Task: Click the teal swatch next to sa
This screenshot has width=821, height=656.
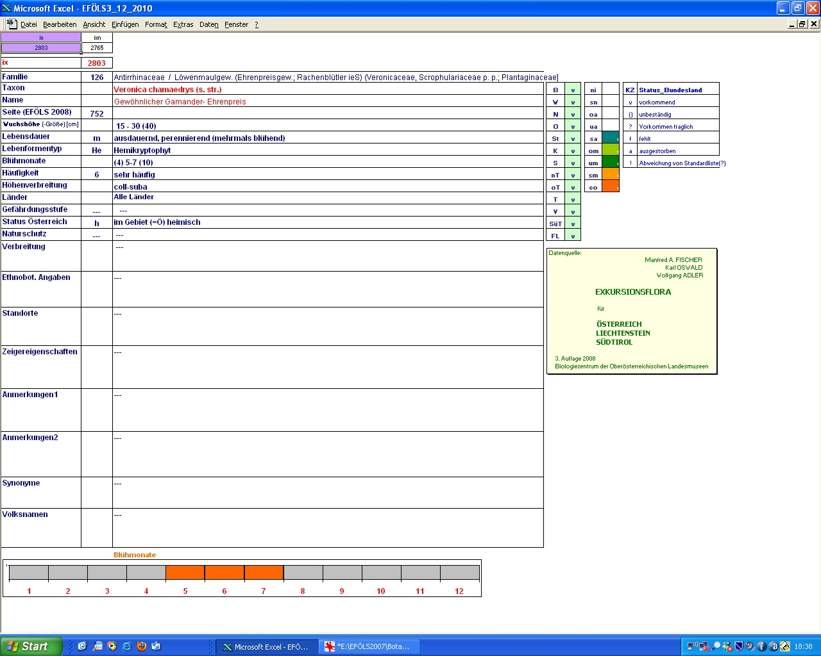Action: [611, 138]
